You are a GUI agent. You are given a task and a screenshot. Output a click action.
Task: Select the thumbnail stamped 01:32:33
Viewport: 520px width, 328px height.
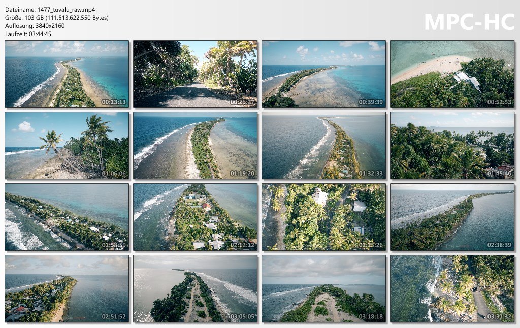(323, 146)
